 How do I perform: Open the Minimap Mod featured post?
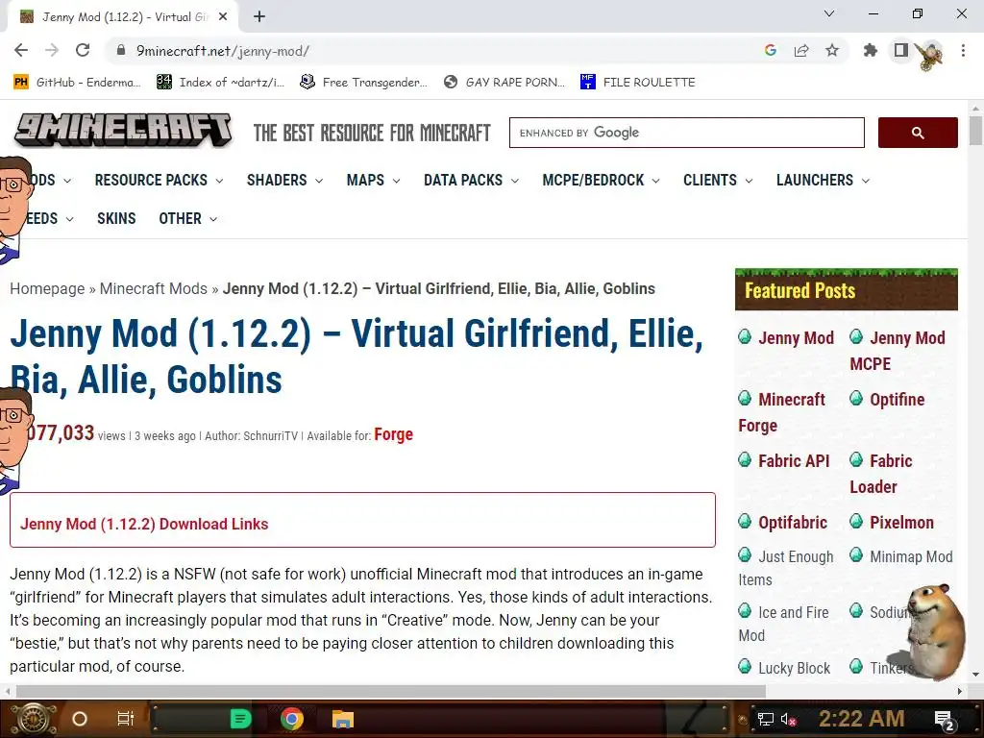pyautogui.click(x=911, y=556)
